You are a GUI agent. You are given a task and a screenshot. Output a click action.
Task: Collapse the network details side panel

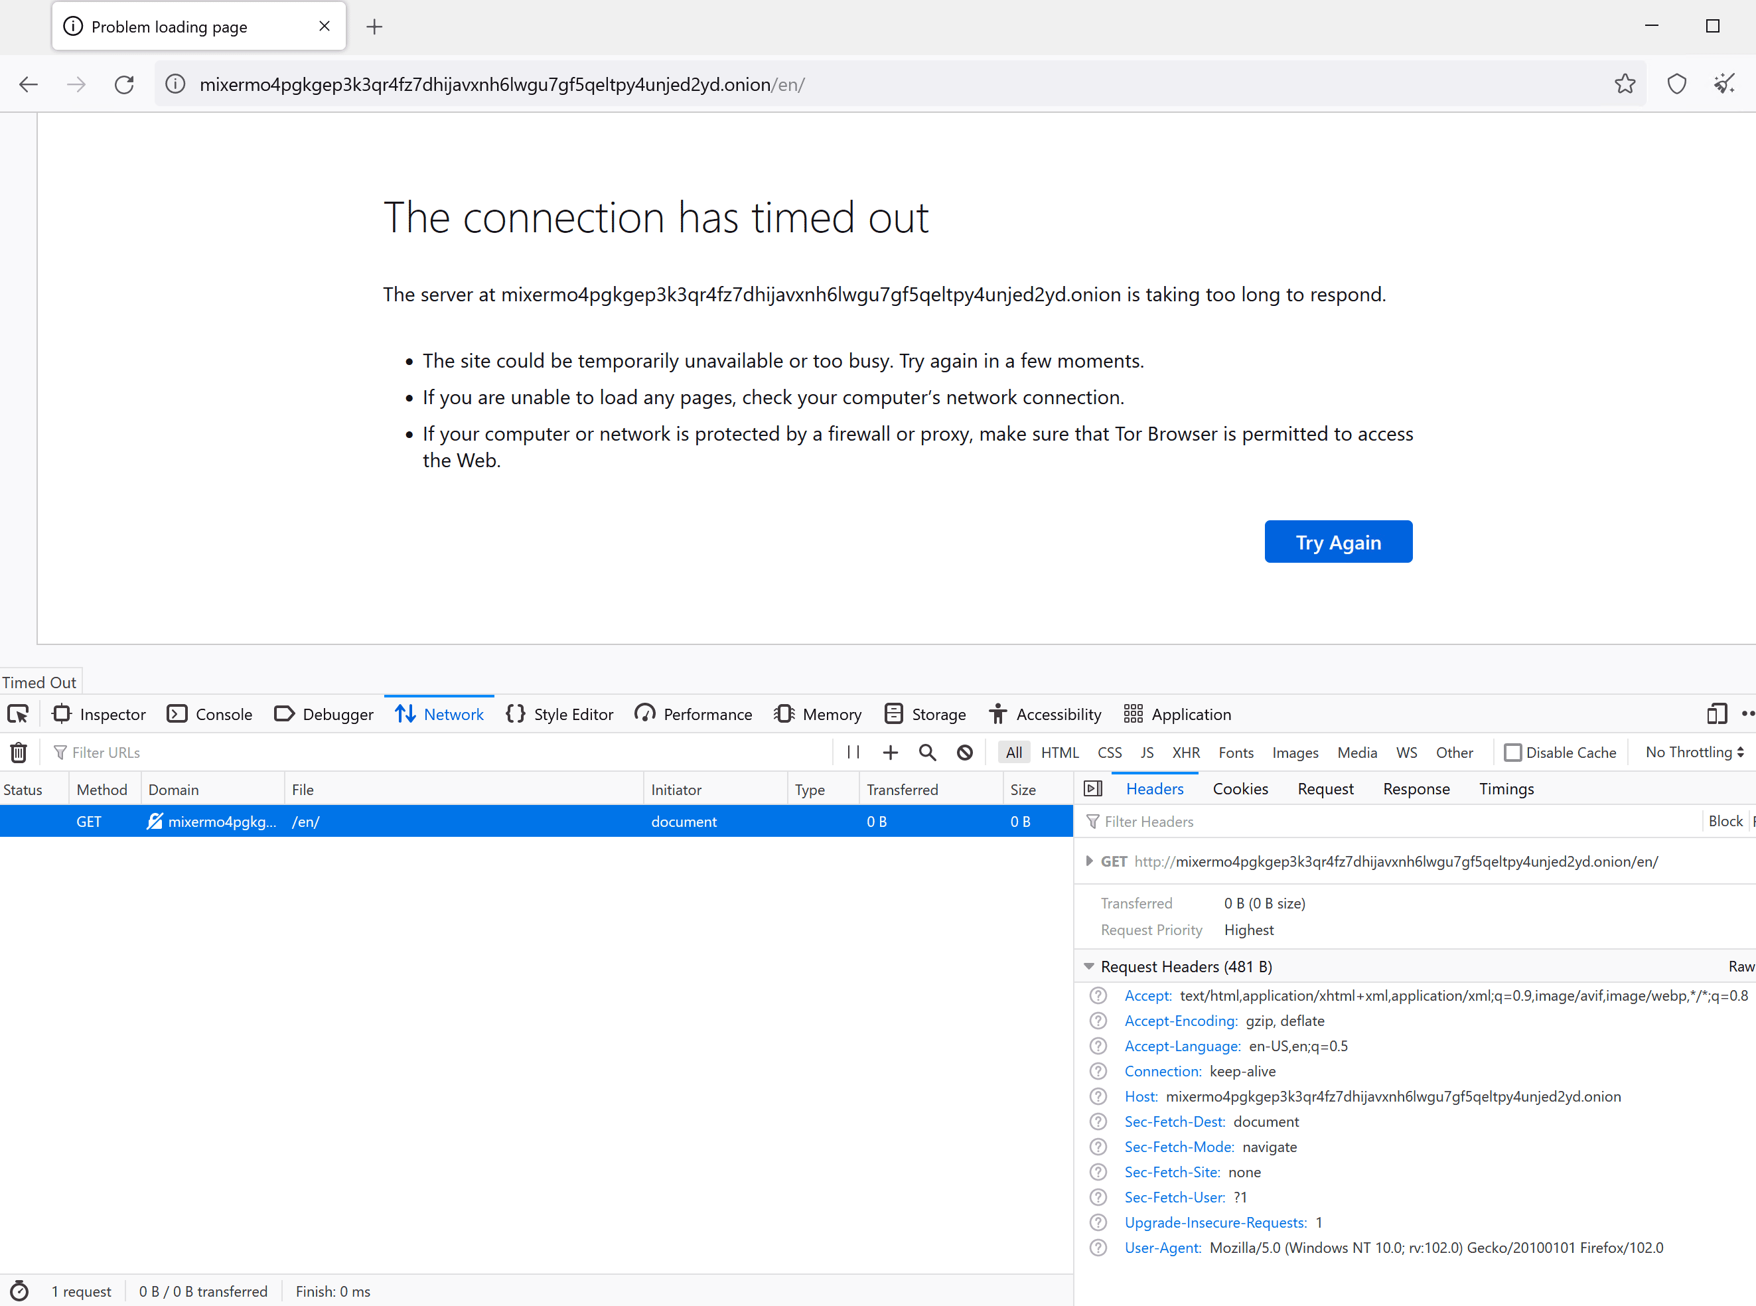tap(1092, 789)
